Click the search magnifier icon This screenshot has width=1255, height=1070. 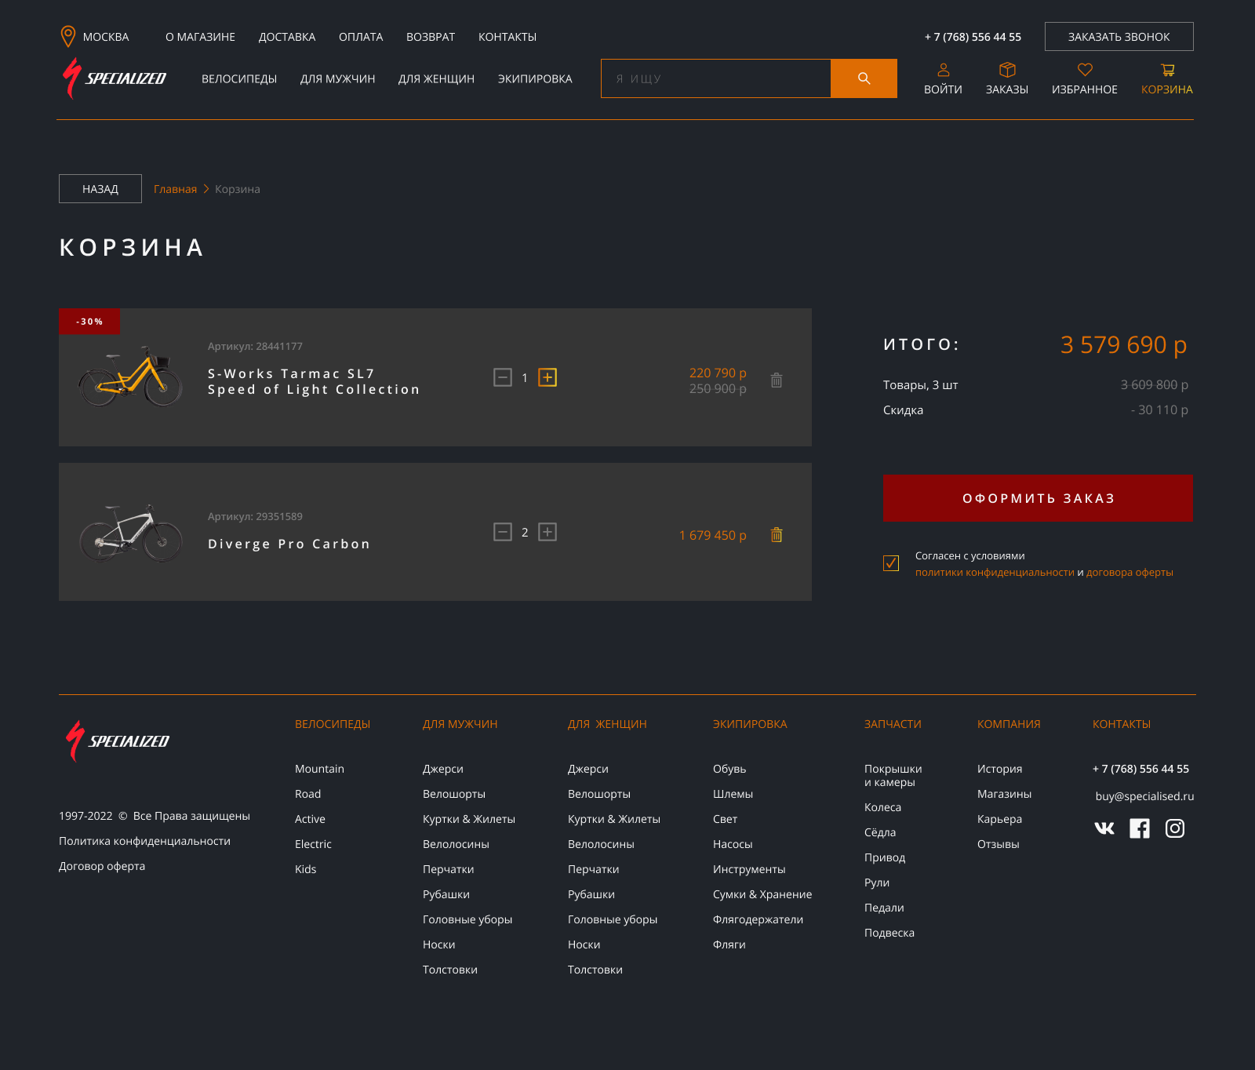click(864, 78)
